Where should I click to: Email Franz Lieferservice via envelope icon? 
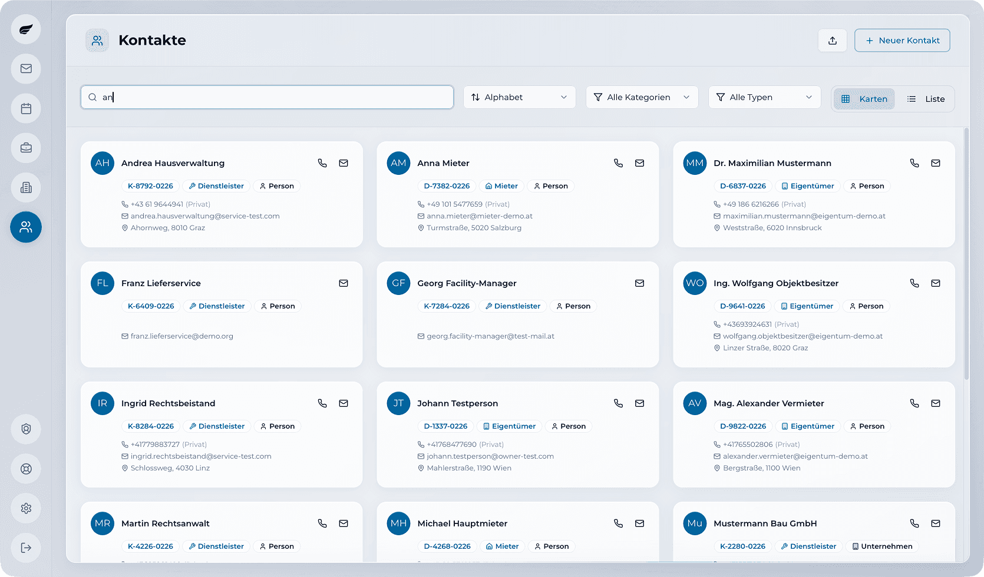[x=344, y=283]
